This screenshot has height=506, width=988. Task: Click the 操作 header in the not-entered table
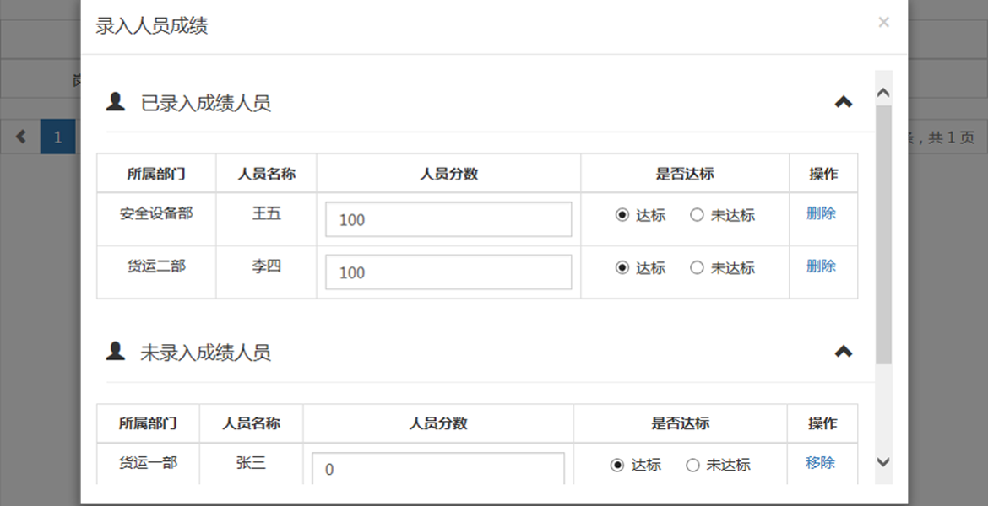click(x=822, y=423)
